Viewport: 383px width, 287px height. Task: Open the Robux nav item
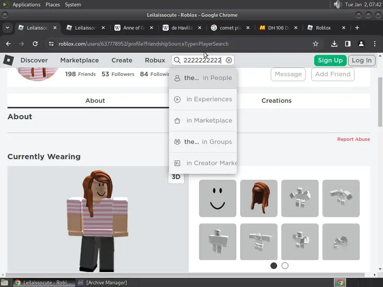[x=155, y=60]
